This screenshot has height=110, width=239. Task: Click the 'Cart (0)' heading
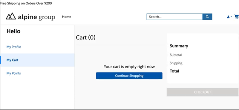86,37
